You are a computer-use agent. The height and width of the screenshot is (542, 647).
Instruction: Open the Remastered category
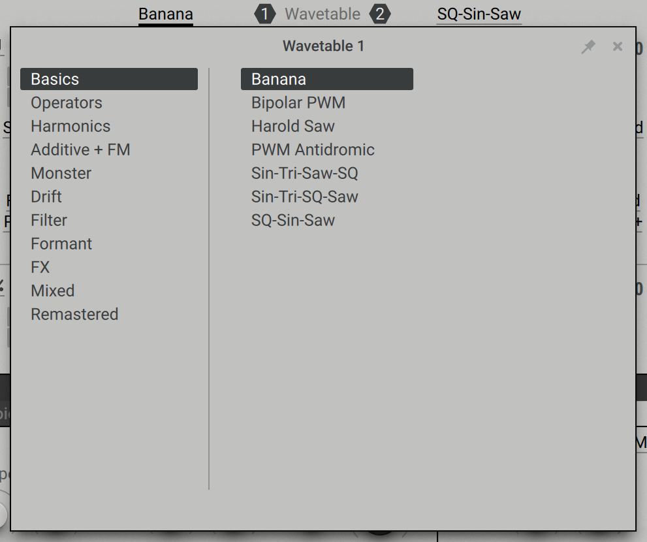tap(74, 314)
